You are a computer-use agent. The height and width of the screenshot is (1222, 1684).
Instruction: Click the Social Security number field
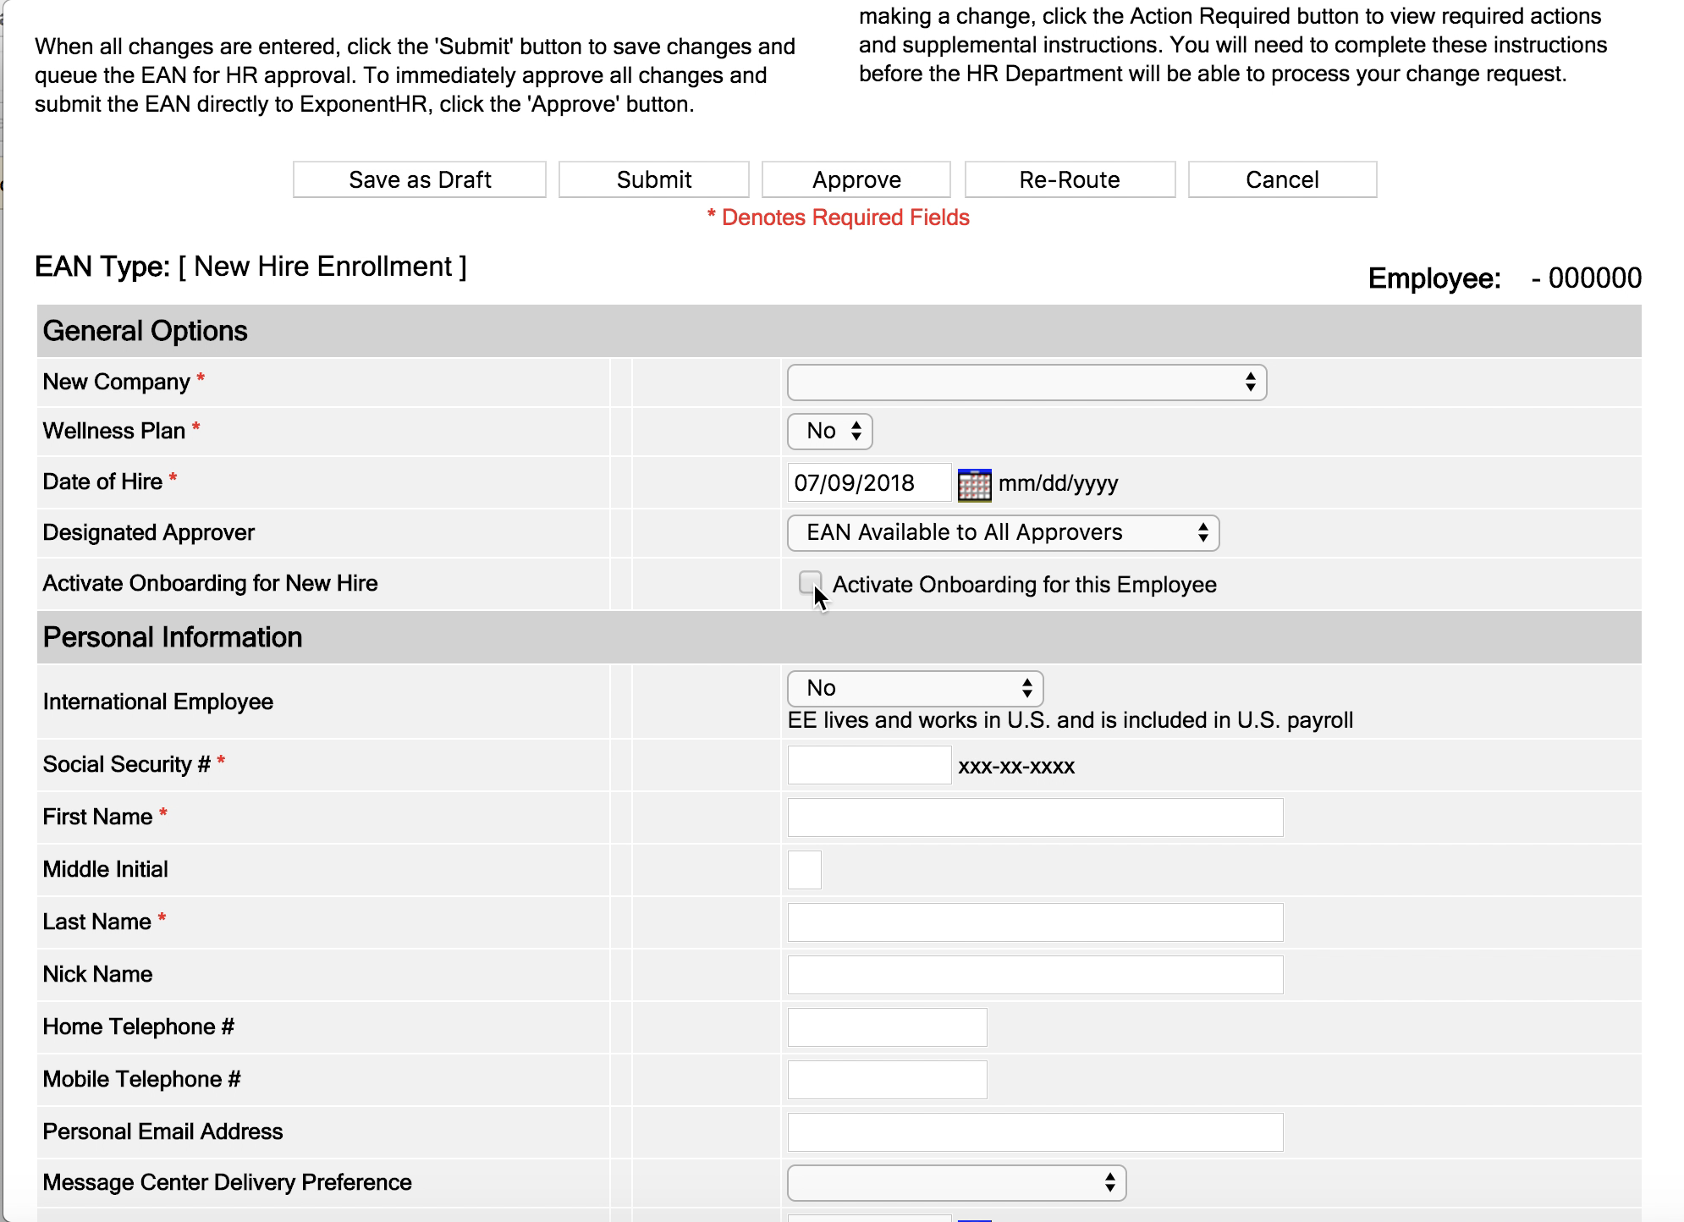point(868,765)
